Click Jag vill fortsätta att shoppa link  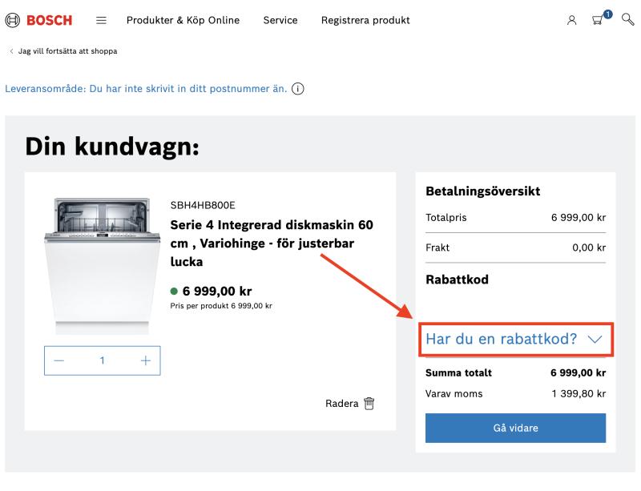(x=63, y=51)
